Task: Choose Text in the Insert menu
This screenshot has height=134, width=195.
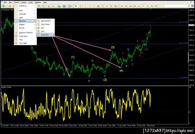Action: [x=25, y=39]
